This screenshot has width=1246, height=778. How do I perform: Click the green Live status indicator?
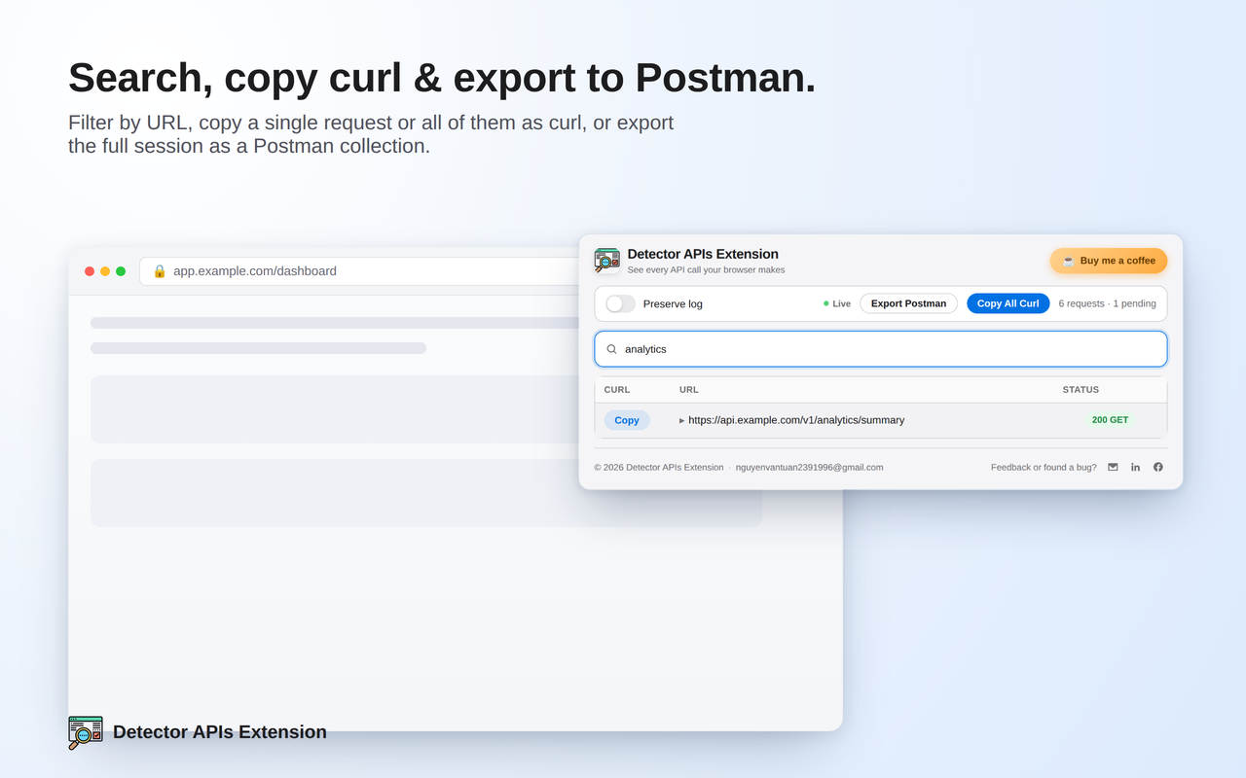[837, 303]
